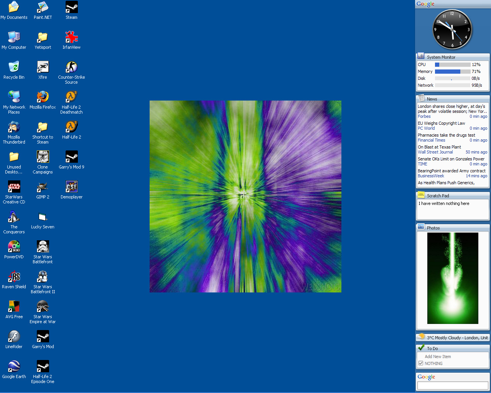Click inside the Google search field

click(x=453, y=385)
